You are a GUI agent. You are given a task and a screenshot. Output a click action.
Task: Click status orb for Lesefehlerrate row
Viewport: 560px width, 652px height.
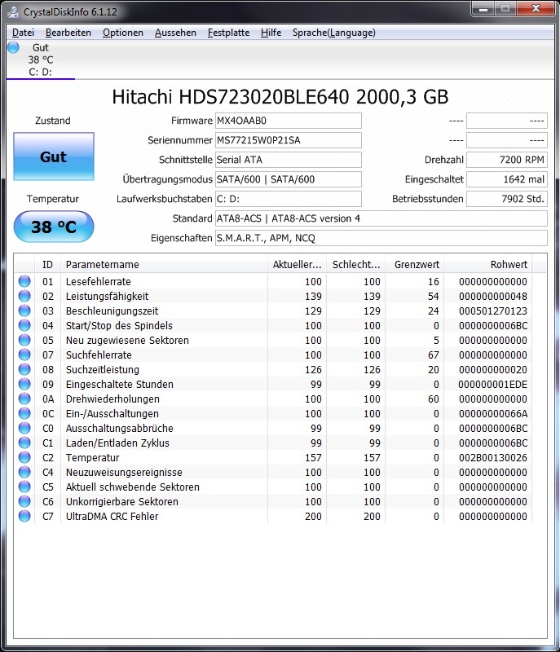pyautogui.click(x=24, y=281)
